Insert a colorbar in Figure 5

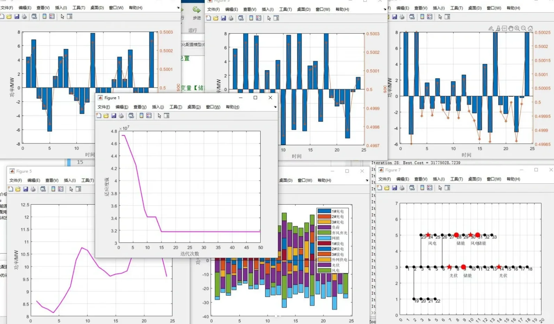53,189
